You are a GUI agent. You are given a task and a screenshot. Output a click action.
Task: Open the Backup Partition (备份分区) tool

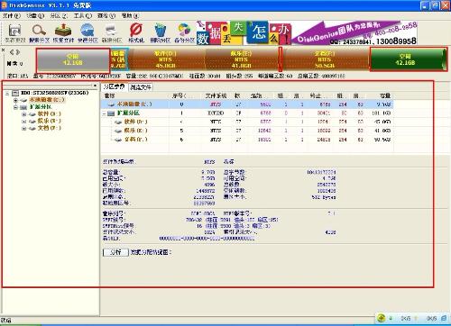point(184,33)
